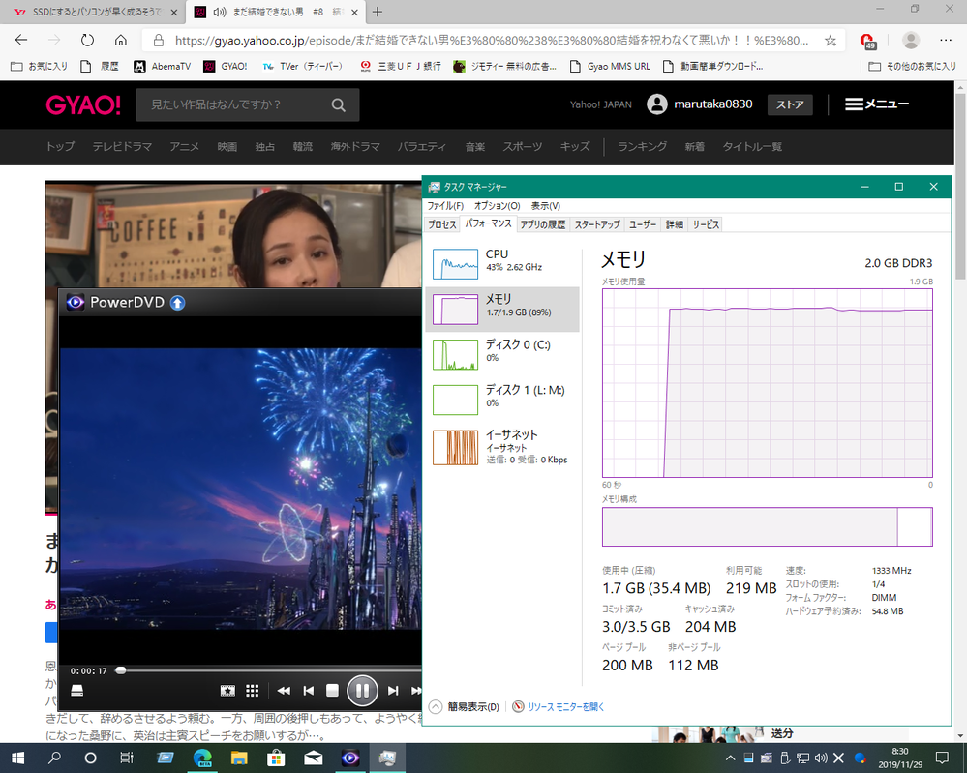The height and width of the screenshot is (773, 967).
Task: Open the GYAO メニュー hamburger menu
Action: tap(876, 104)
